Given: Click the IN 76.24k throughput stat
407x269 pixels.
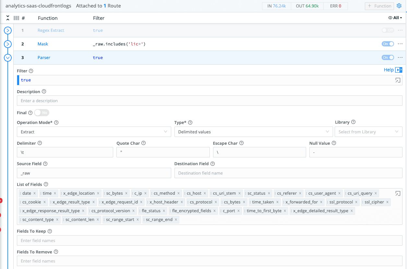Looking at the screenshot, I should coord(276,6).
